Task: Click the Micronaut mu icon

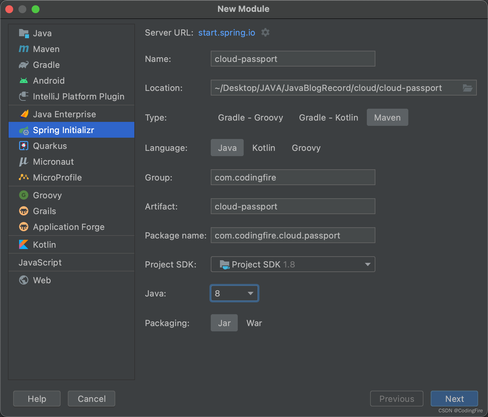Action: pyautogui.click(x=24, y=162)
